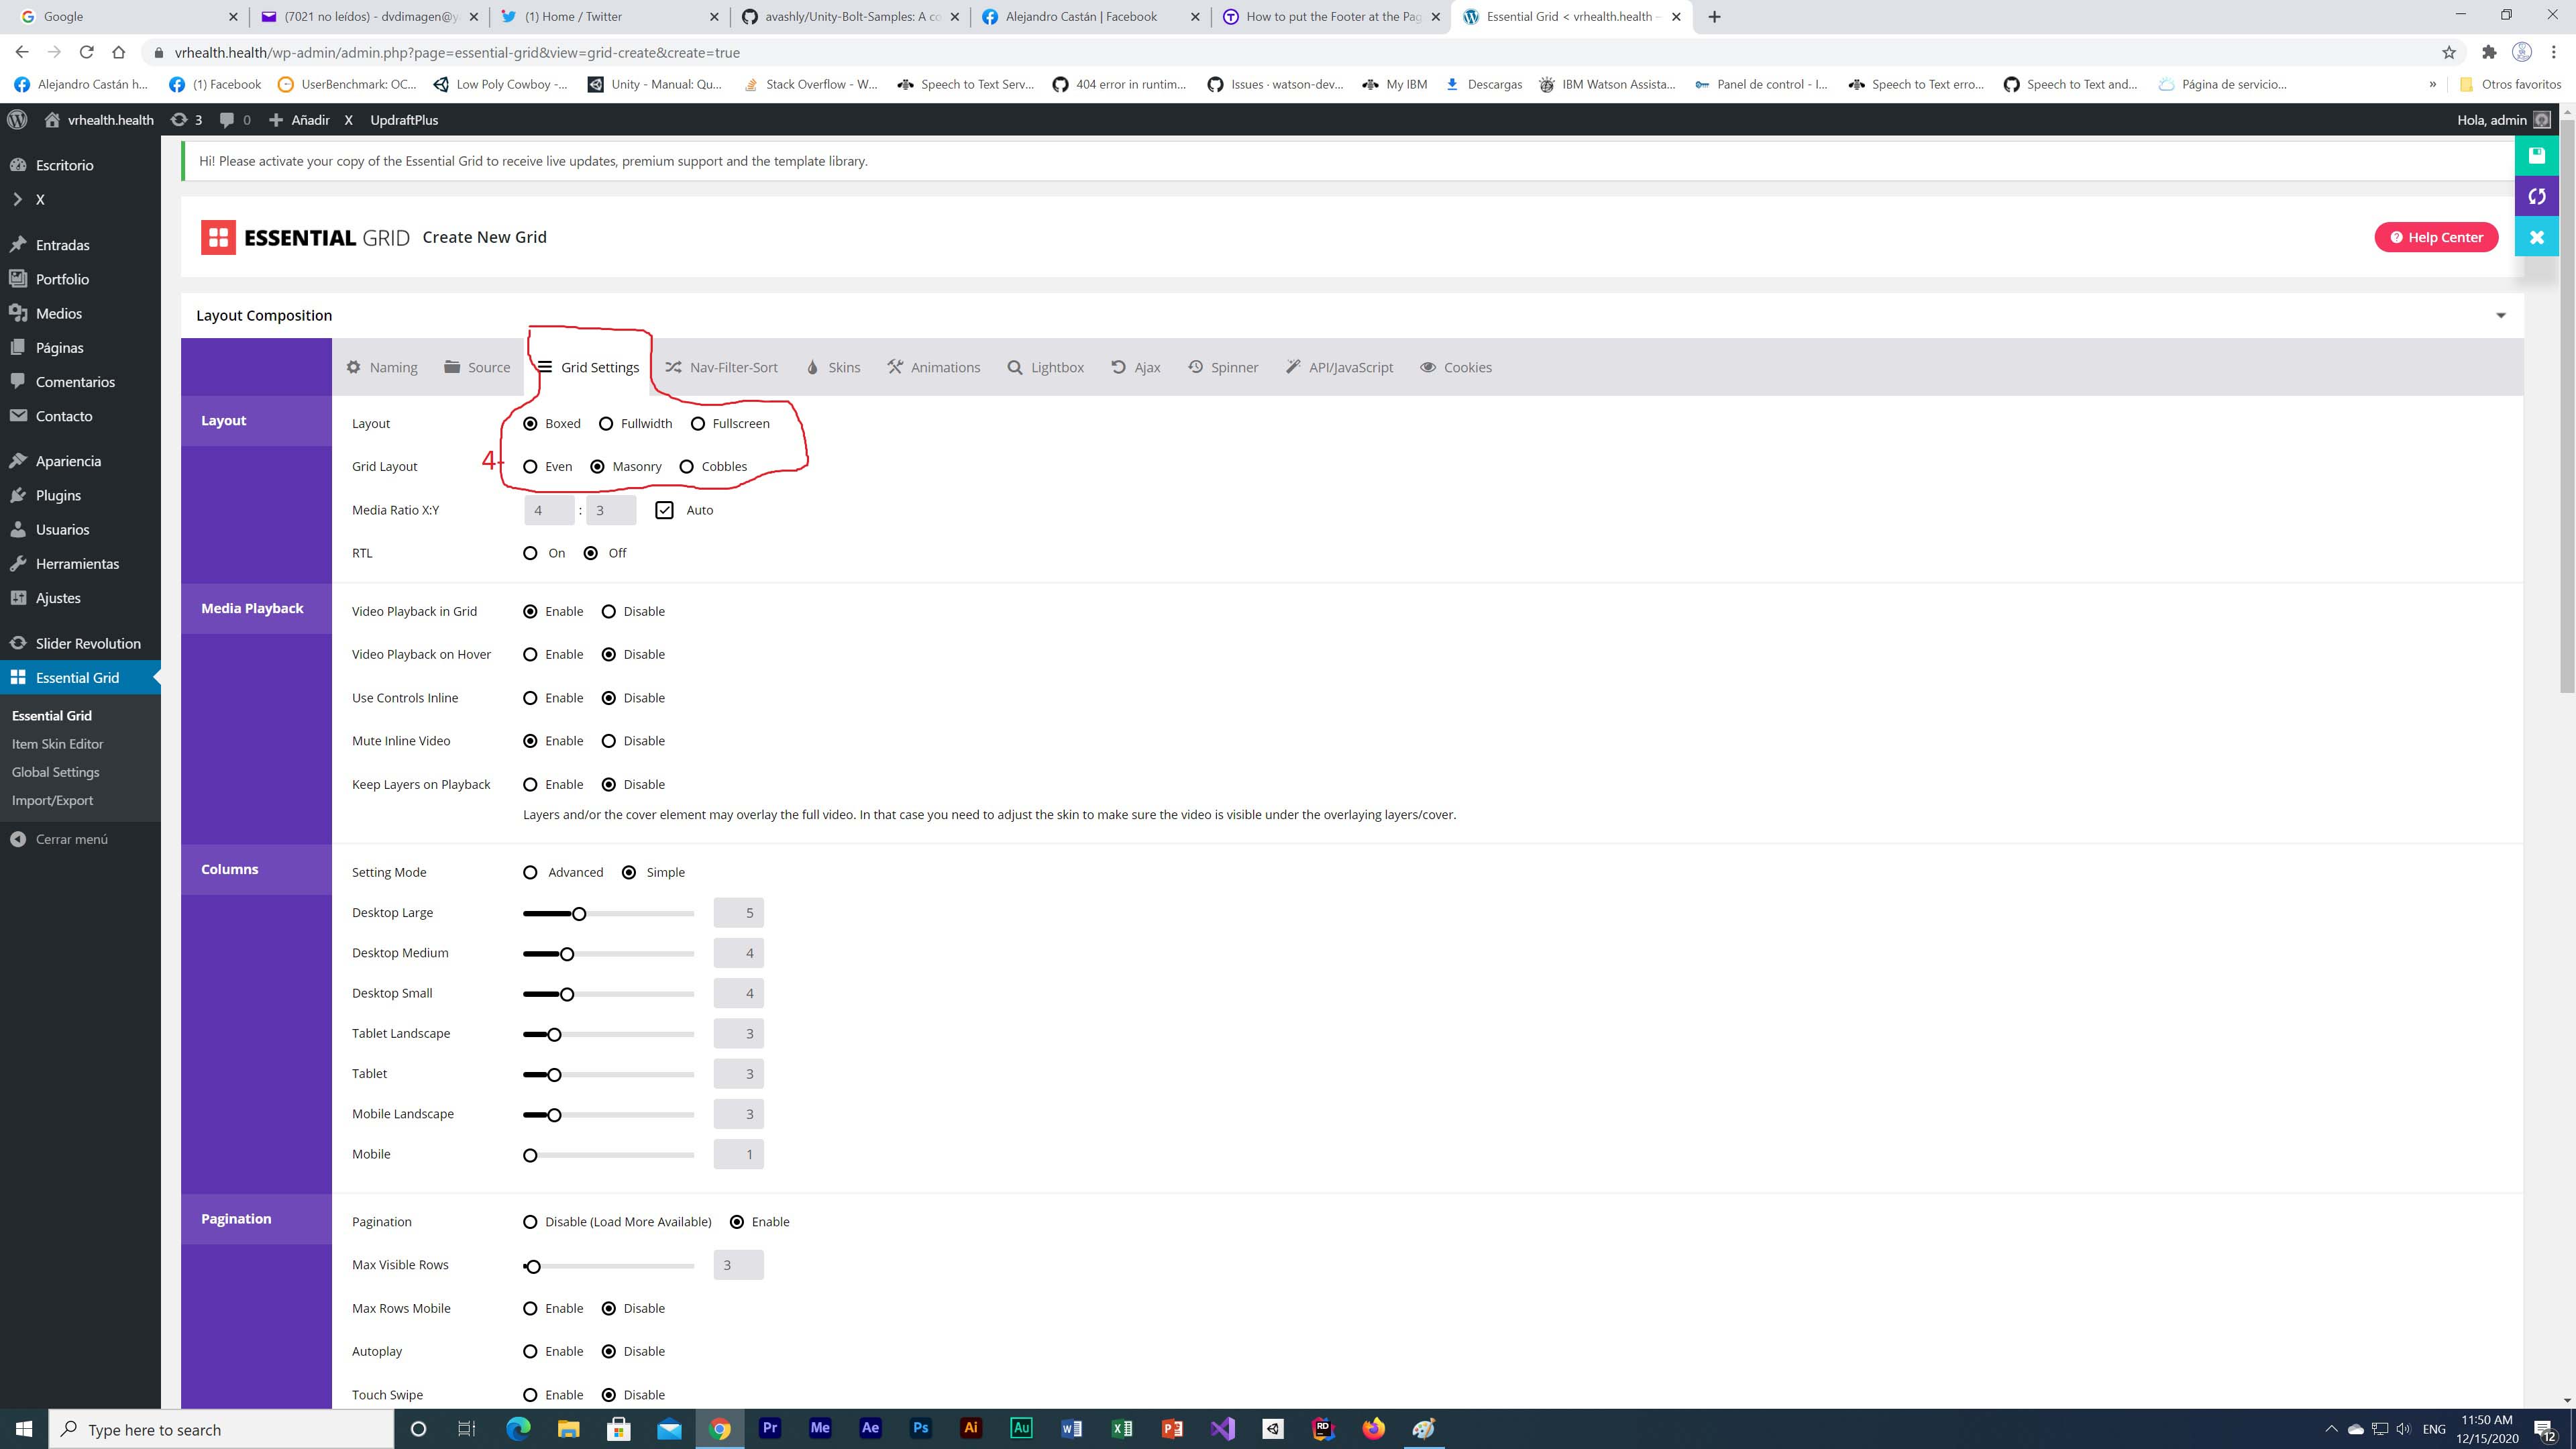Click the Desktop Large column value field
The image size is (2576, 1449).
[x=739, y=913]
